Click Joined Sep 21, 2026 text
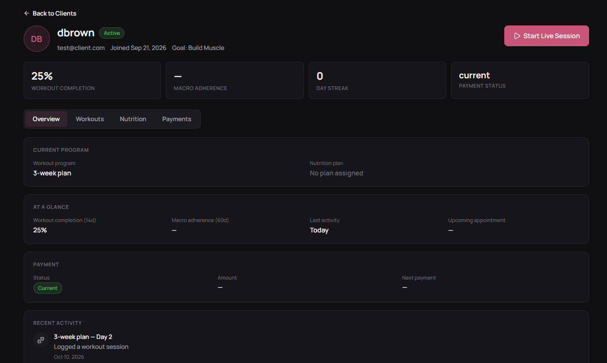Screen dimensions: 607x363 click(x=138, y=48)
